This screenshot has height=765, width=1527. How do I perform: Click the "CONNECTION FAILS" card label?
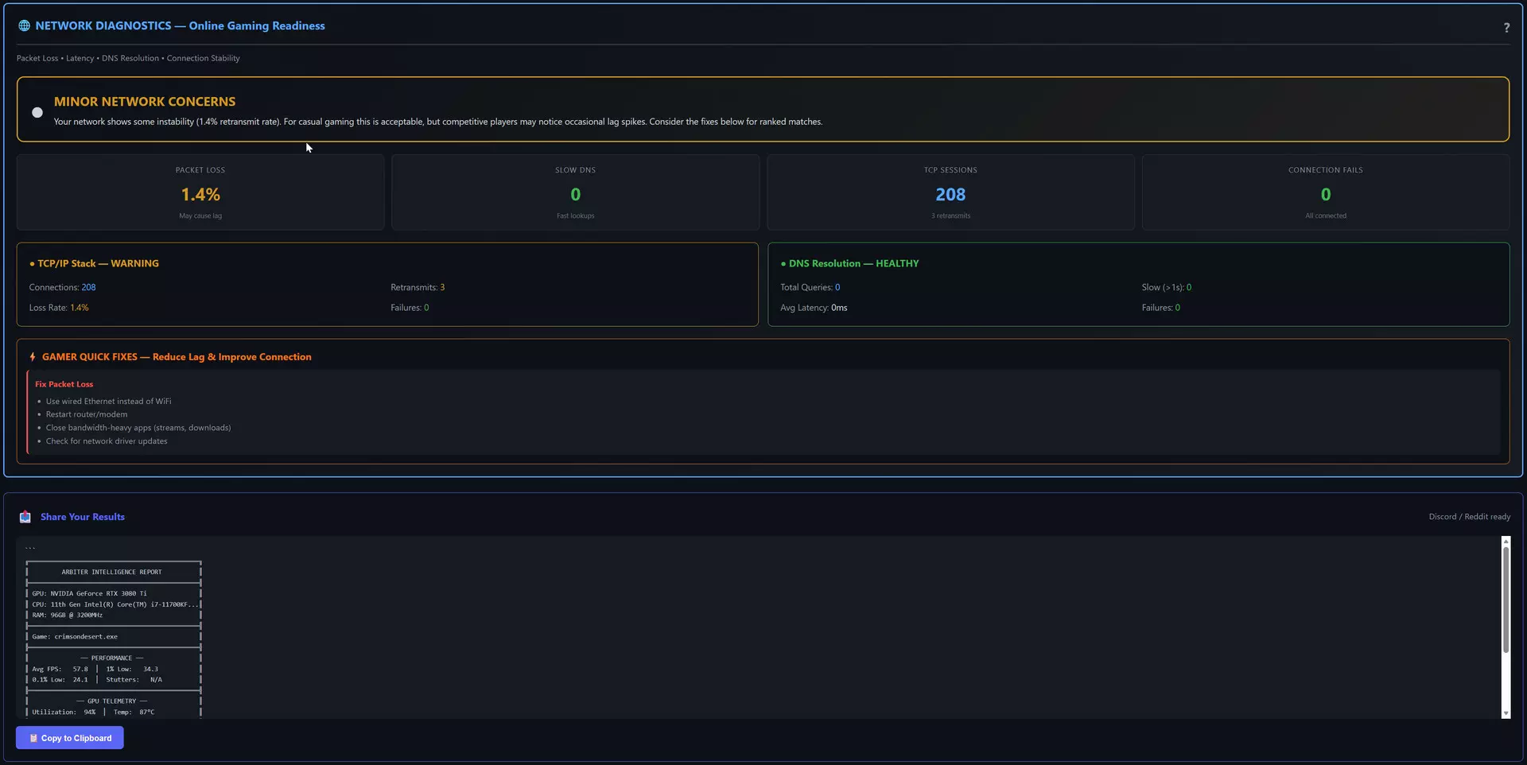1326,170
